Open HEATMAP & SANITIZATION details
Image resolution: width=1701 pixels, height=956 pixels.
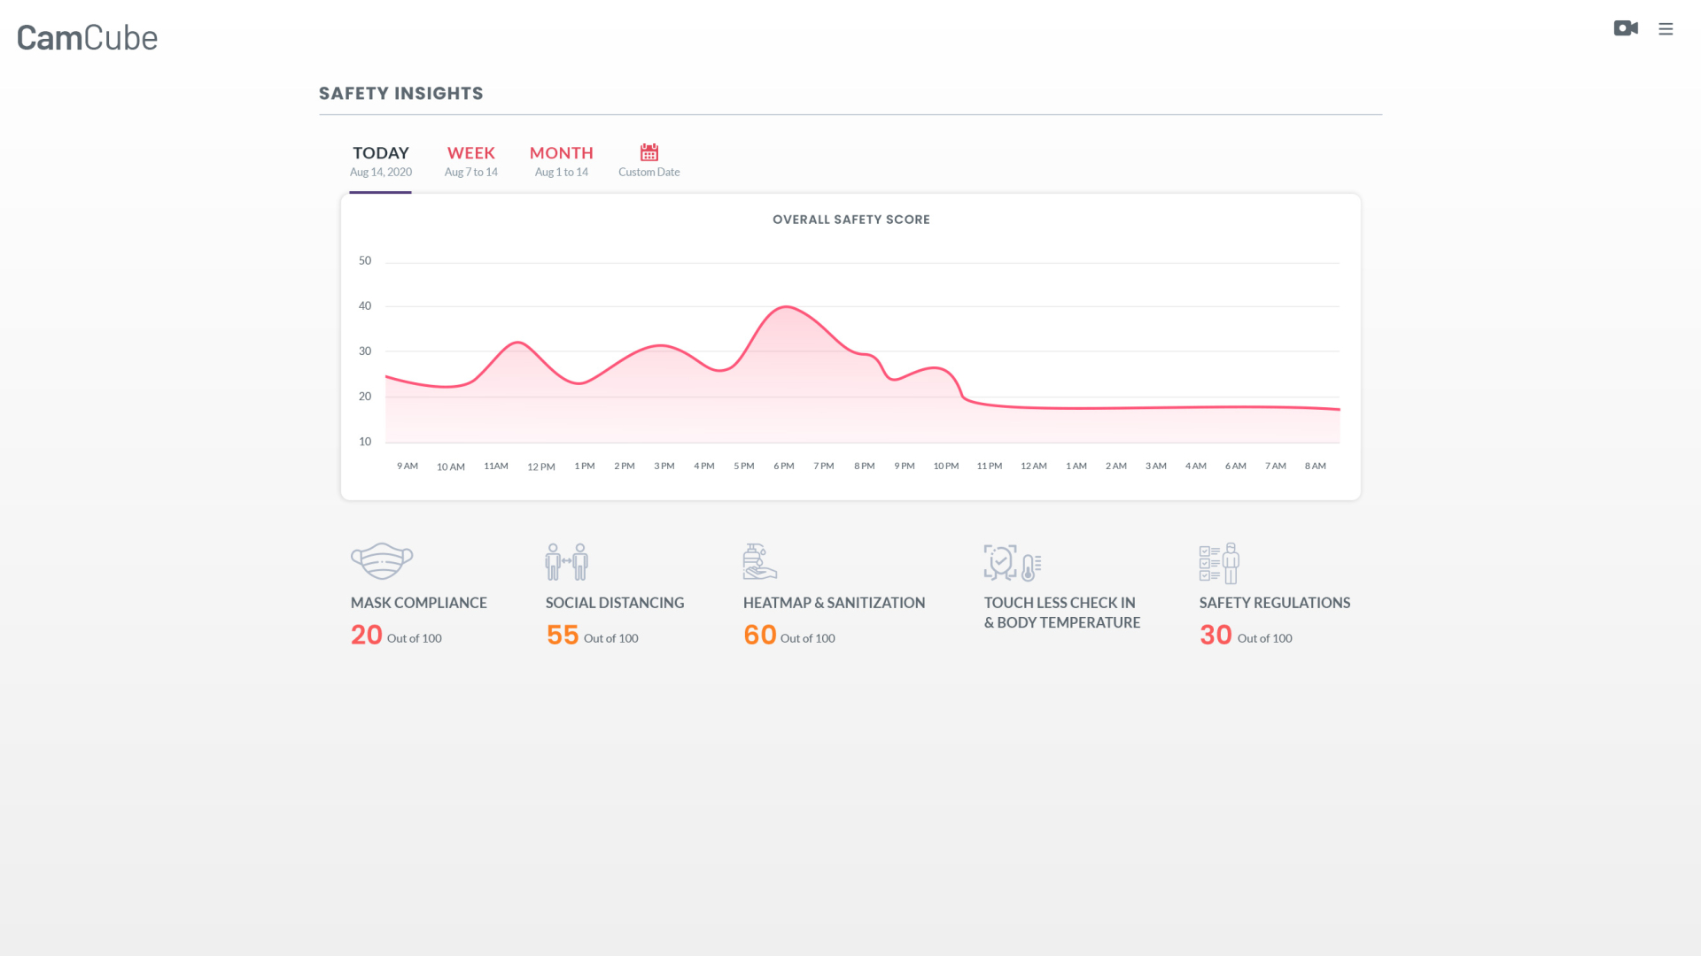pos(834,603)
